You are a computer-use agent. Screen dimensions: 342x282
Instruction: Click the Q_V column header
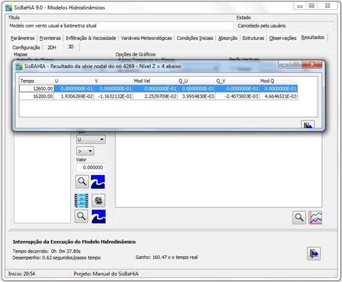point(237,81)
